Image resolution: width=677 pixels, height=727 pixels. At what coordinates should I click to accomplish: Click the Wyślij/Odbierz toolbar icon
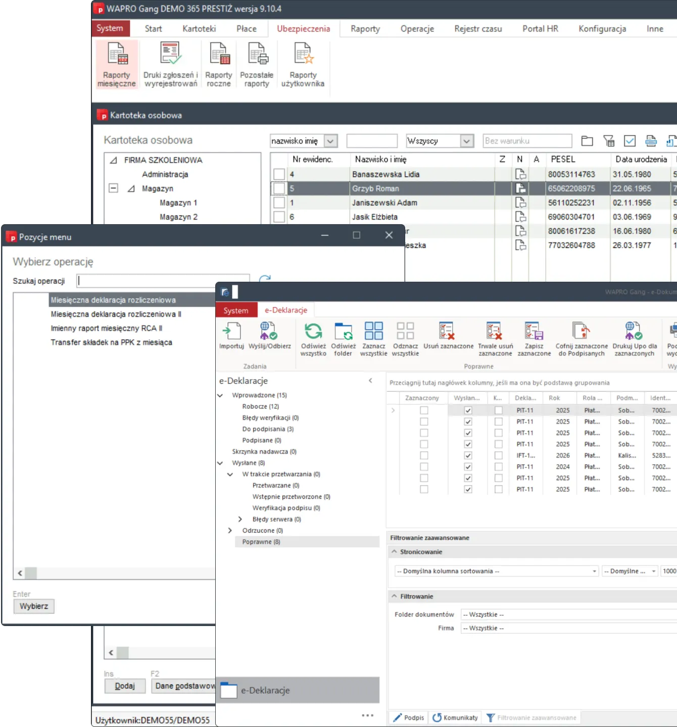click(270, 336)
